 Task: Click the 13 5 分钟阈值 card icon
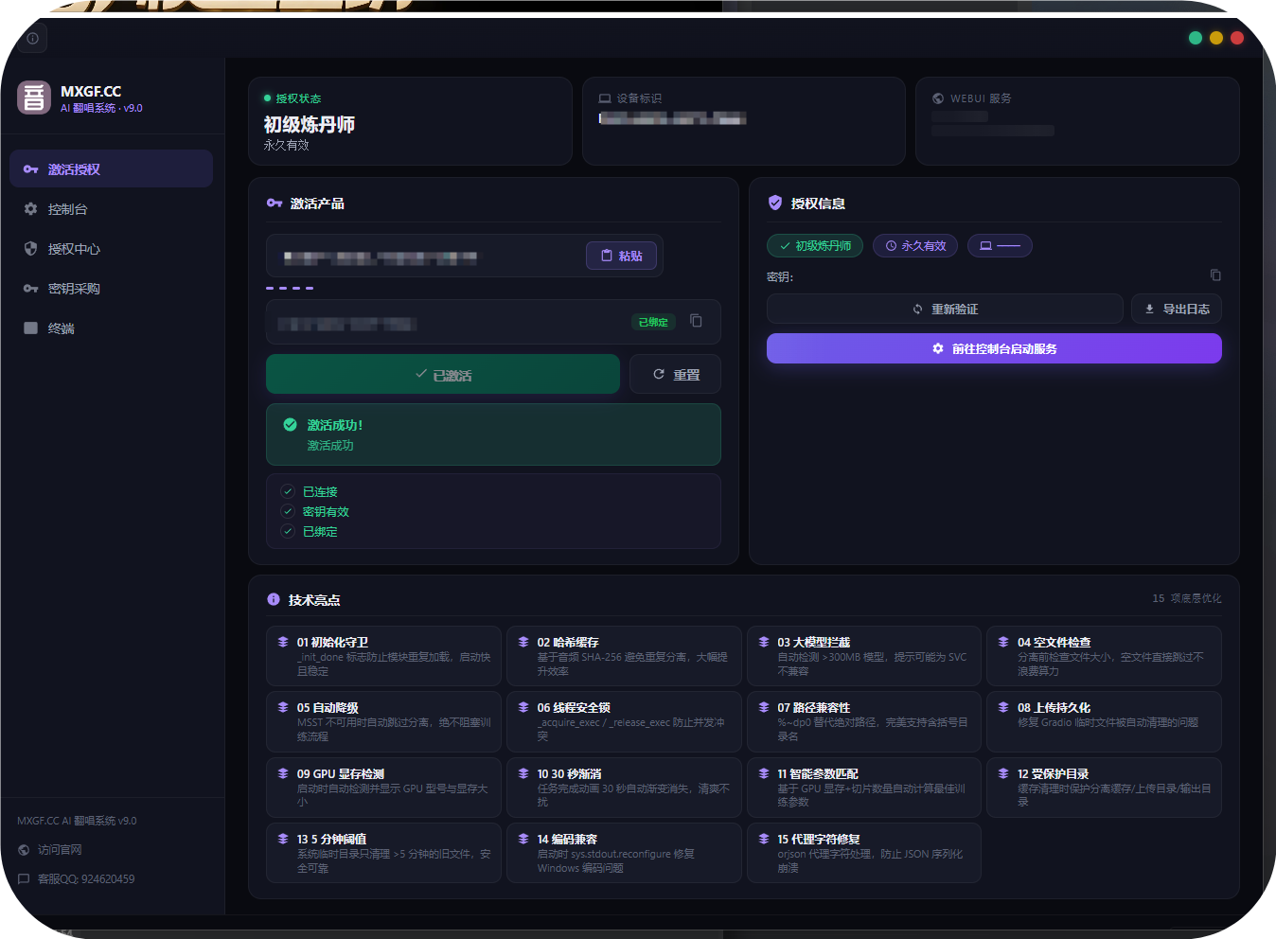tap(283, 839)
